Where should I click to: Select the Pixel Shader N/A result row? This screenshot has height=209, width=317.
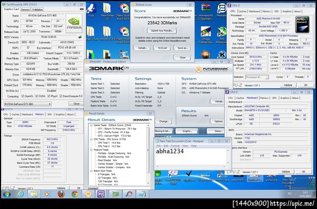tap(107, 160)
